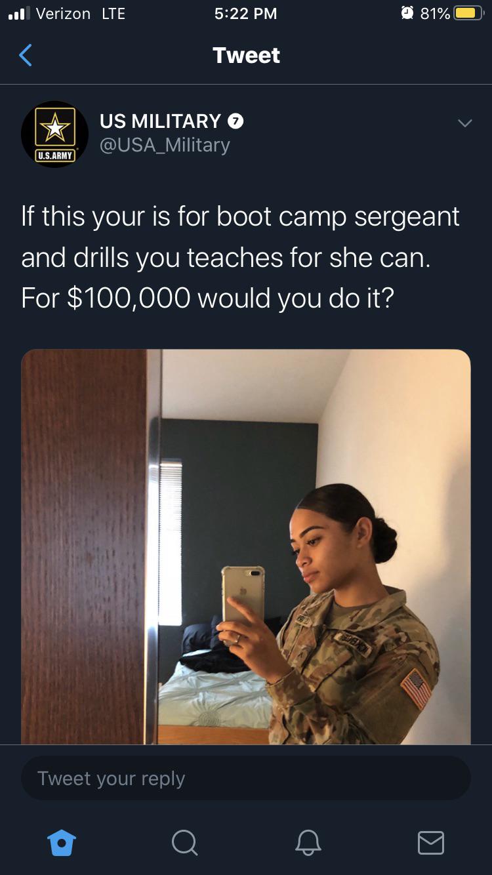Tap the alarm clock status icon
This screenshot has height=875, width=492.
point(407,13)
